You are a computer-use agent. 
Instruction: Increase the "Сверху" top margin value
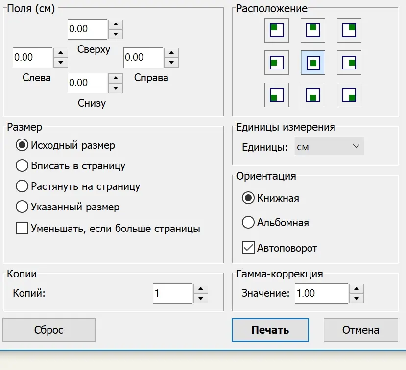pyautogui.click(x=115, y=24)
